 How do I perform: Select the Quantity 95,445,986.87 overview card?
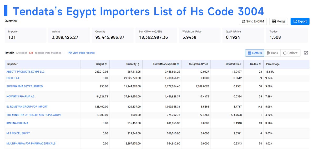(x=113, y=35)
